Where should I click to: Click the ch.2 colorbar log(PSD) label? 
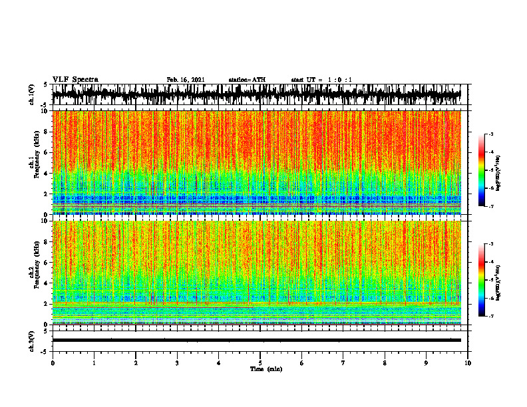coord(498,283)
